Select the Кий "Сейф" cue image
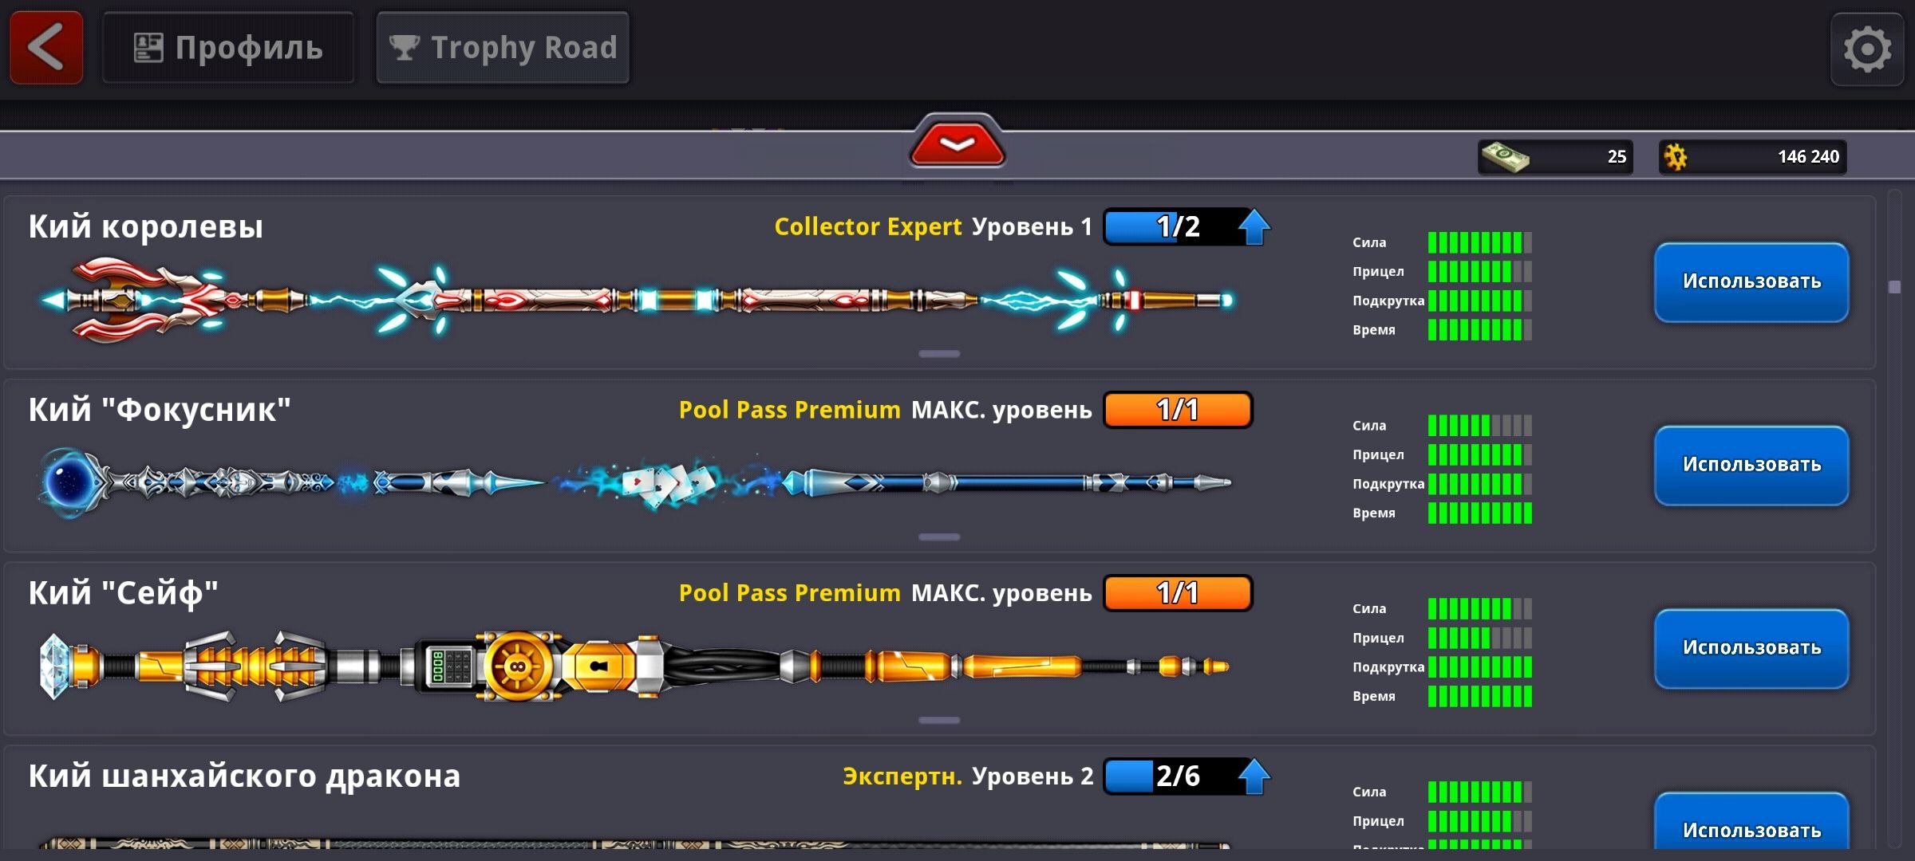The height and width of the screenshot is (861, 1915). coord(635,666)
